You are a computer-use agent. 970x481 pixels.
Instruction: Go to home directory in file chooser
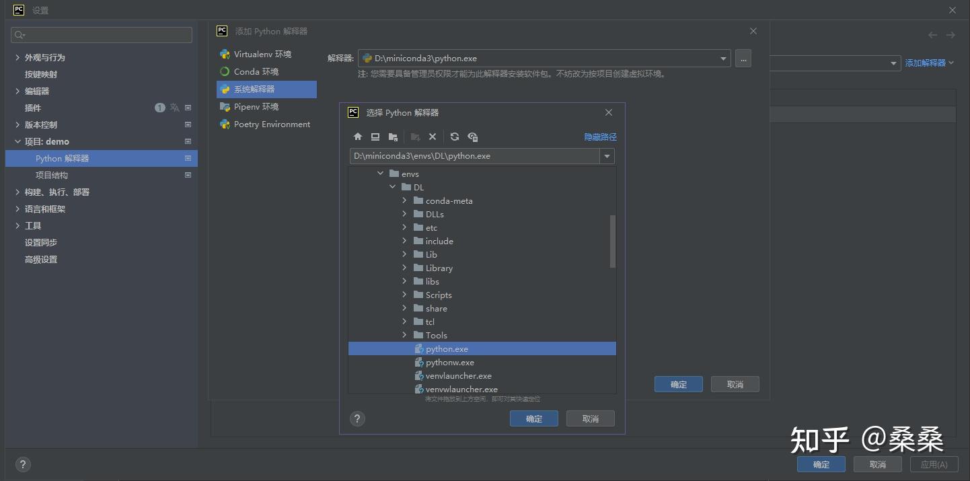click(358, 137)
